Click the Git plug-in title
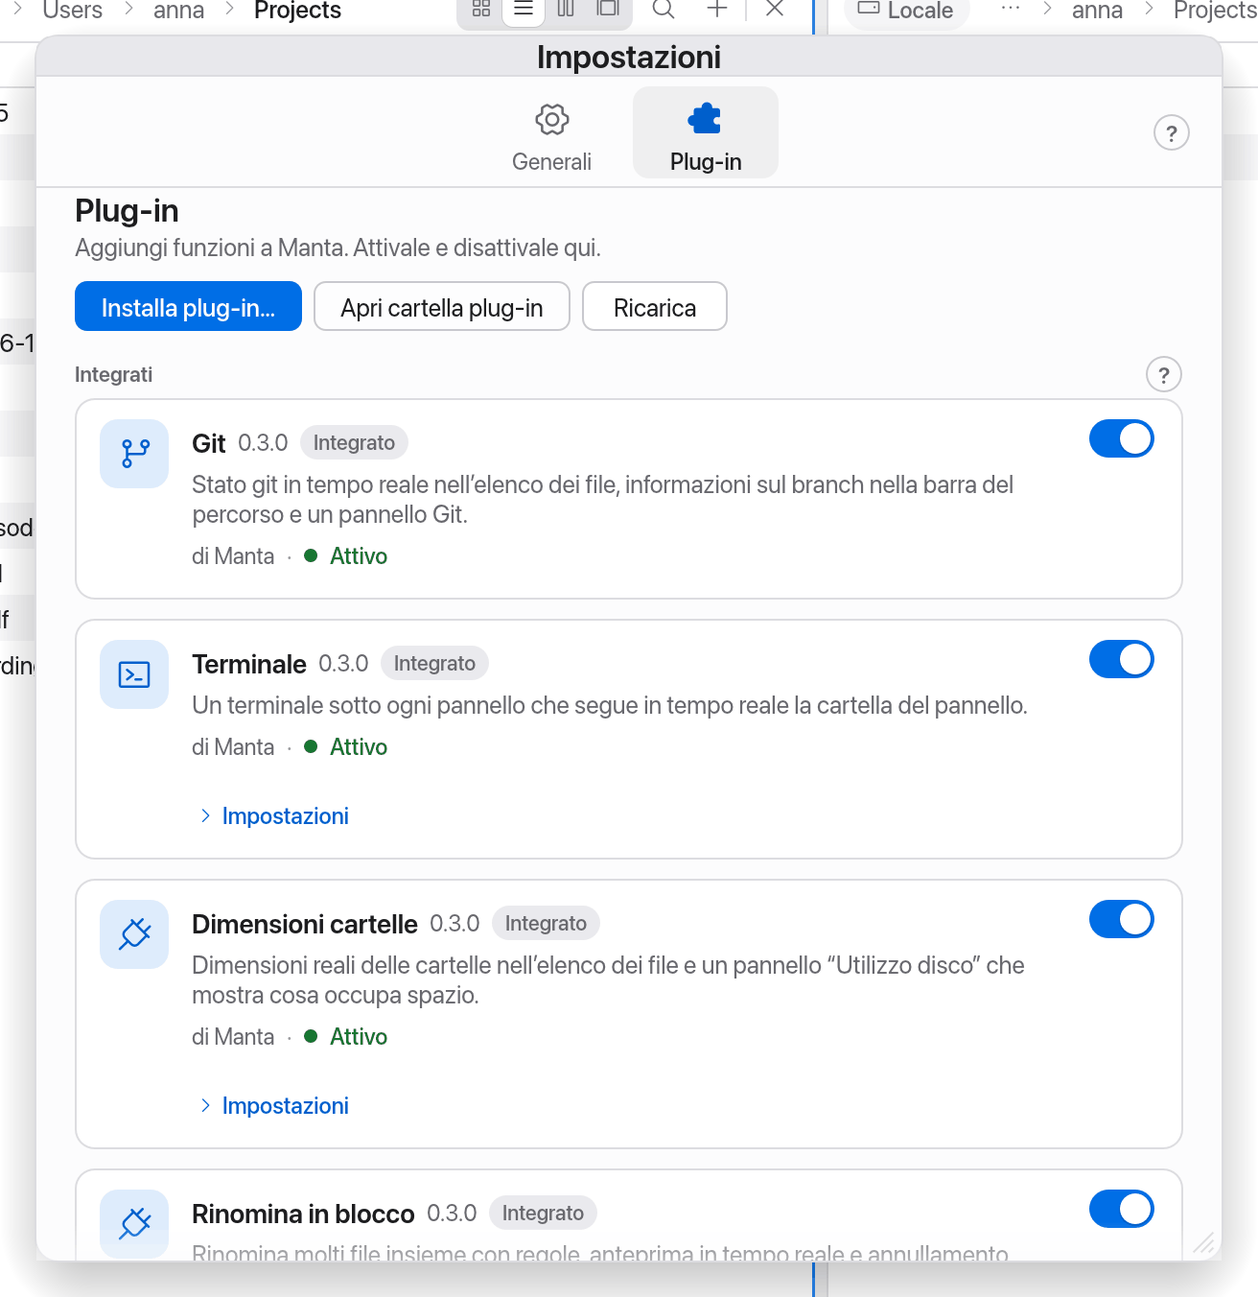This screenshot has height=1297, width=1258. coord(208,443)
